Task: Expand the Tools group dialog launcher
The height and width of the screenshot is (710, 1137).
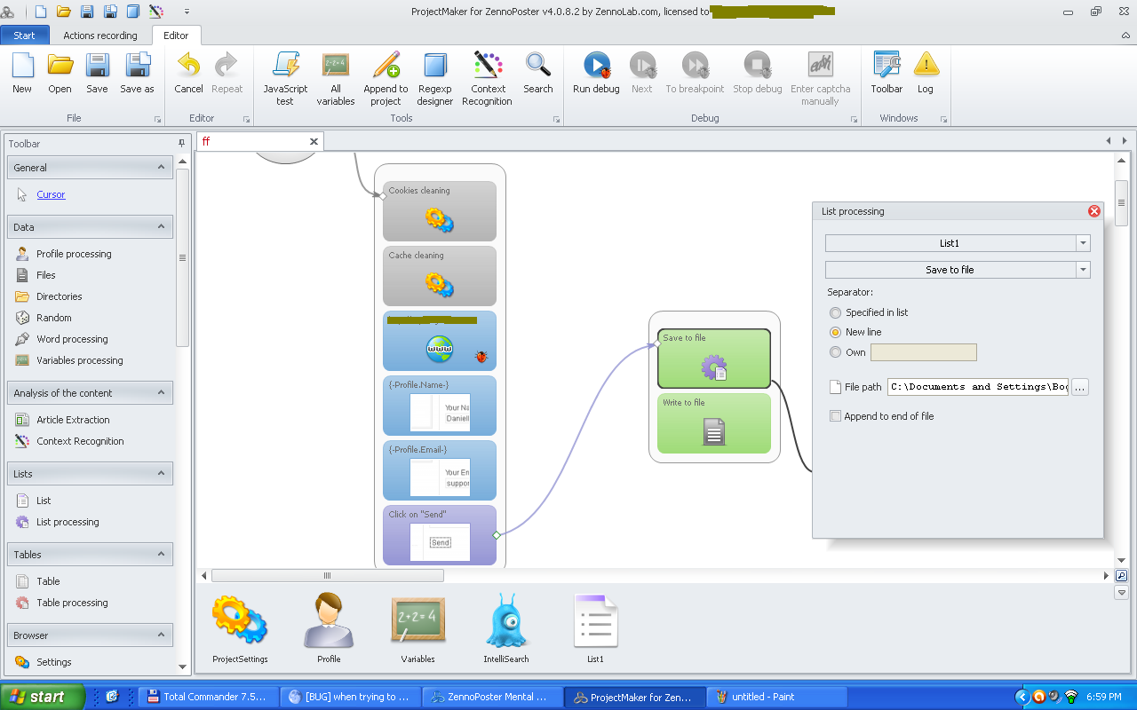Action: pyautogui.click(x=557, y=119)
